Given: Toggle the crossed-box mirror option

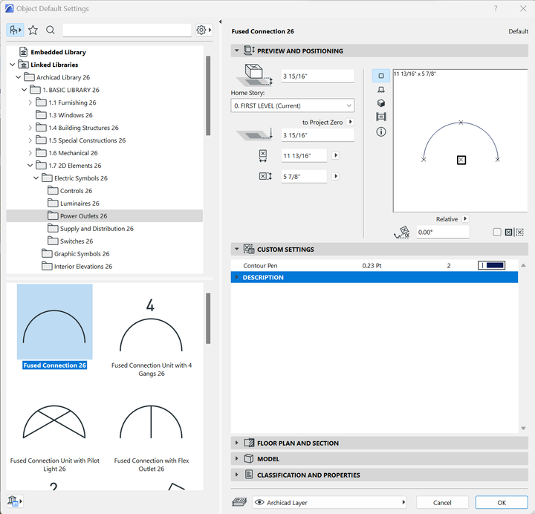Looking at the screenshot, I should (508, 232).
